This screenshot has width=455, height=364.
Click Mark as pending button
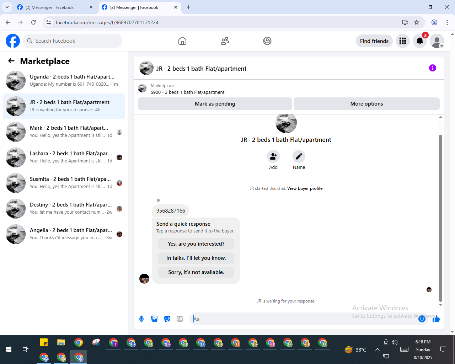(x=215, y=103)
